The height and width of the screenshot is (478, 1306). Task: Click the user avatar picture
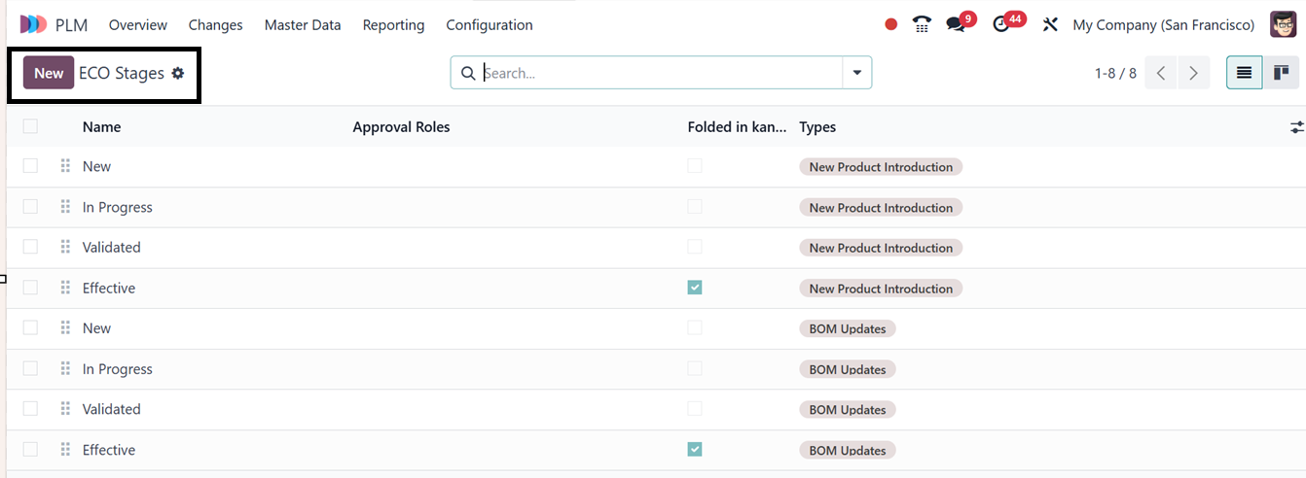(1283, 24)
